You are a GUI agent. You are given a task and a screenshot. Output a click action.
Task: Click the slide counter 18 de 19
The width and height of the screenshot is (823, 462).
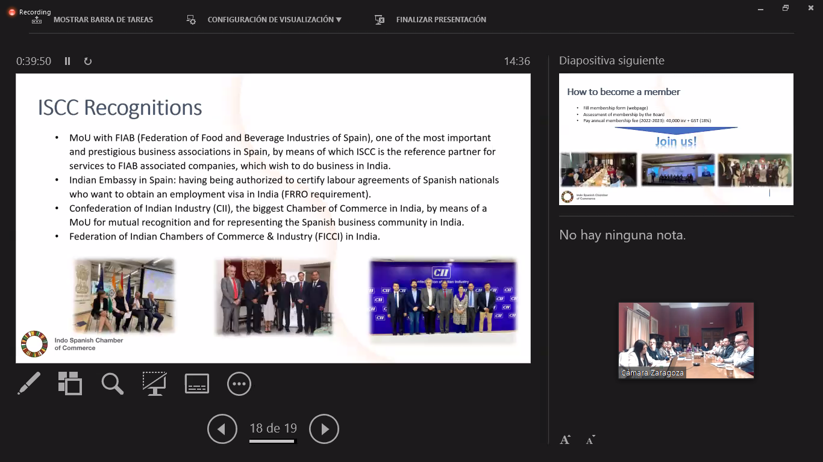tap(273, 428)
